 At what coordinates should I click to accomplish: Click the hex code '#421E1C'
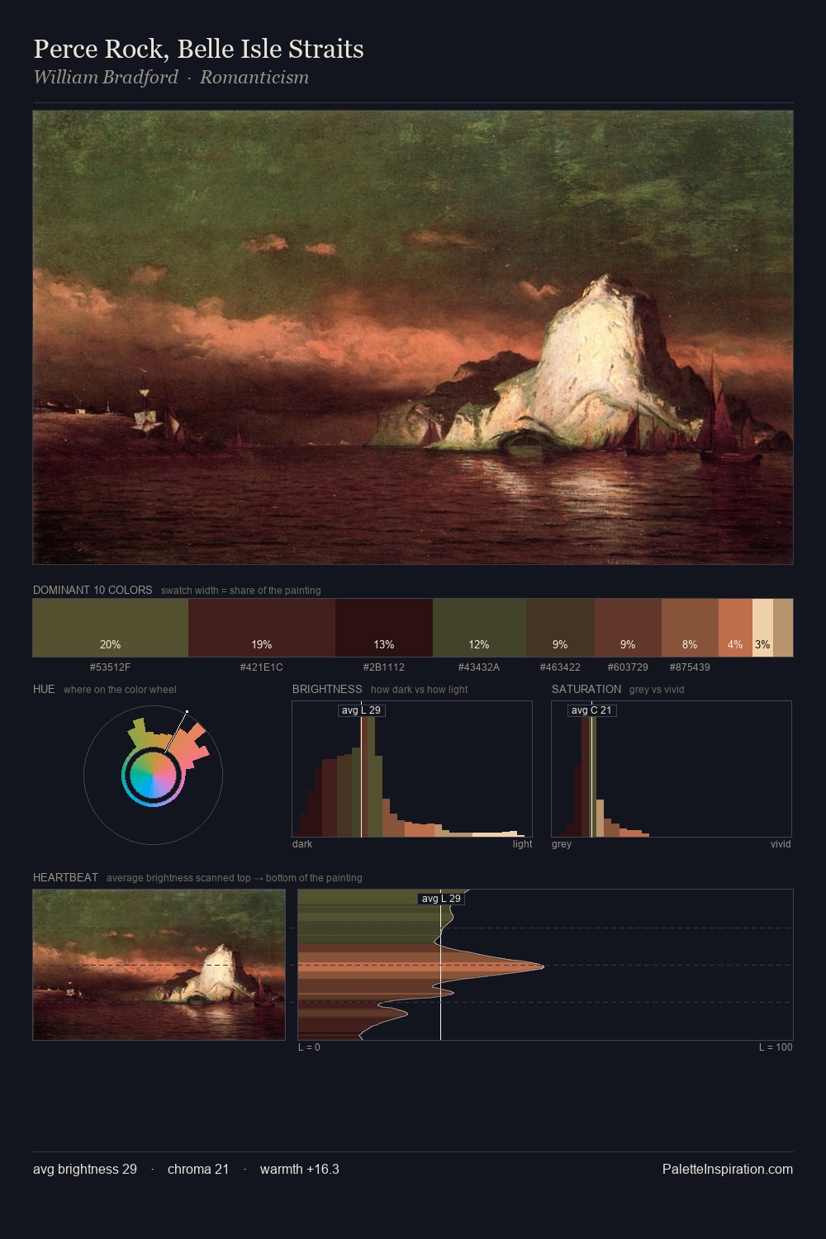coord(262,667)
